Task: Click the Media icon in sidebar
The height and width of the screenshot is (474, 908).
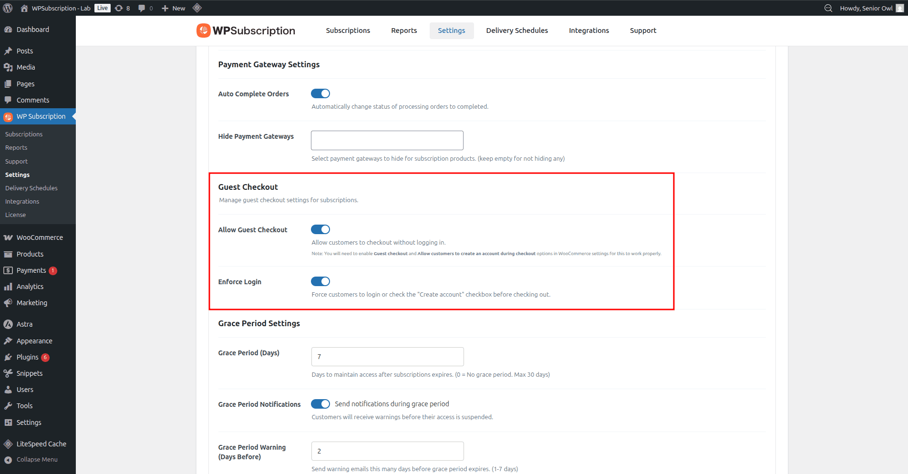Action: click(x=8, y=67)
